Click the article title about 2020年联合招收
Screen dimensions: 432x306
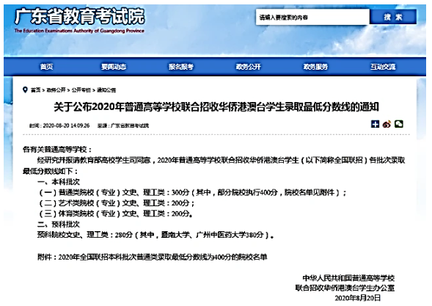coord(216,107)
